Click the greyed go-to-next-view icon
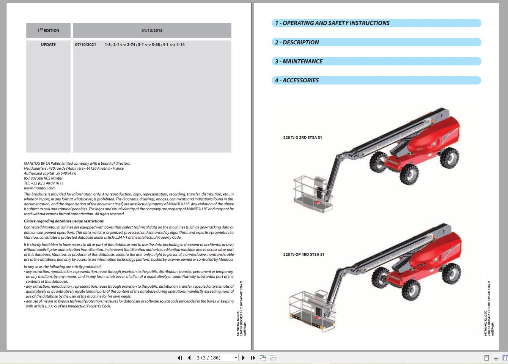Image resolution: width=508 pixels, height=364 pixels. tap(272, 358)
